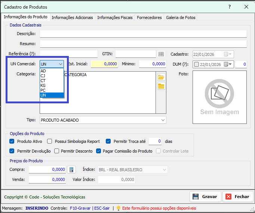The image size is (255, 213).
Task: Click the GTIN input field
Action: 136,54
